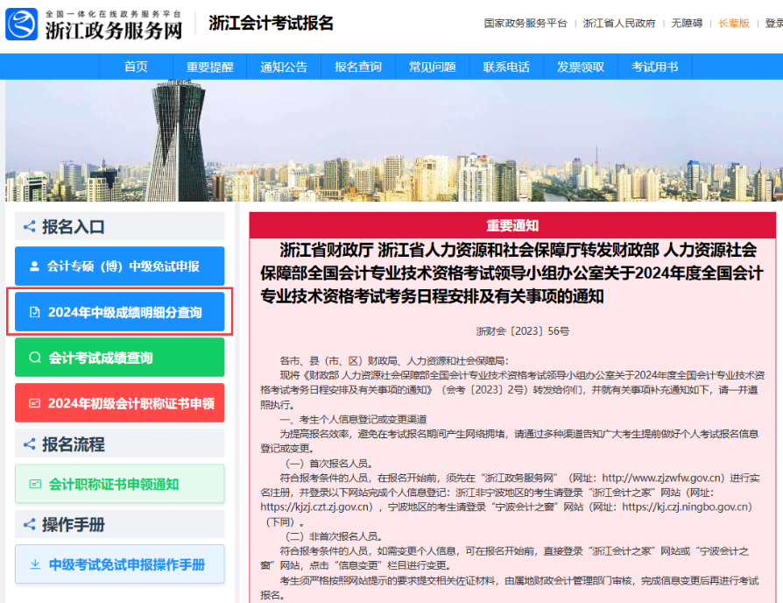Switch to the 常见问题 tab
Image resolution: width=783 pixels, height=603 pixels.
click(x=432, y=66)
